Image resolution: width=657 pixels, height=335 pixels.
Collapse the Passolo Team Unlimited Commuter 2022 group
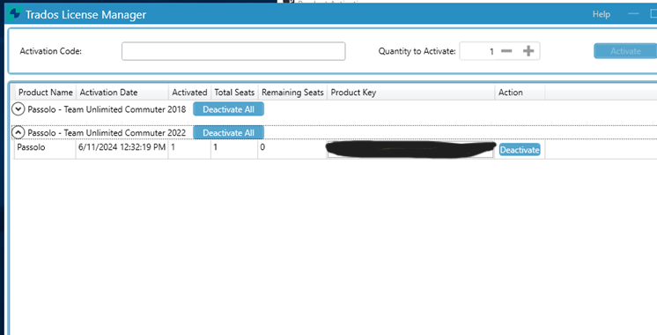pyautogui.click(x=18, y=133)
